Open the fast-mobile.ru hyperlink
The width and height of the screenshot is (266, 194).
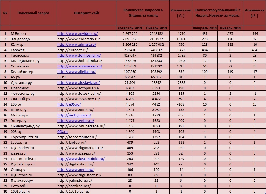tap(81, 159)
